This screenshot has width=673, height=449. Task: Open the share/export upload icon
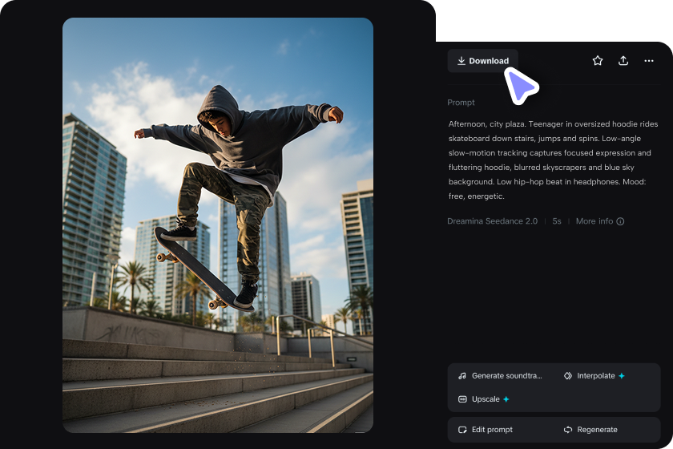tap(623, 61)
